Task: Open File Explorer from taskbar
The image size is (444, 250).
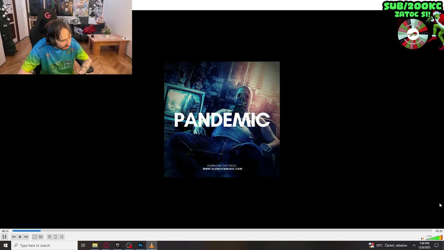Action: (95, 245)
